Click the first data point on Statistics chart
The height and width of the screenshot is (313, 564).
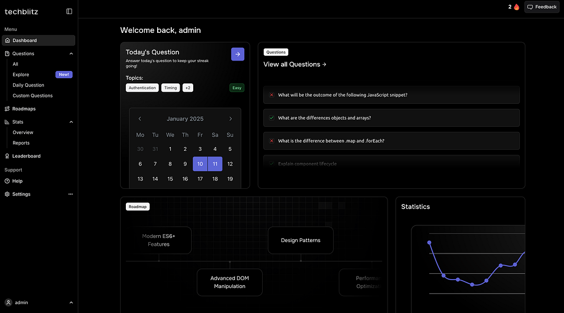(429, 243)
